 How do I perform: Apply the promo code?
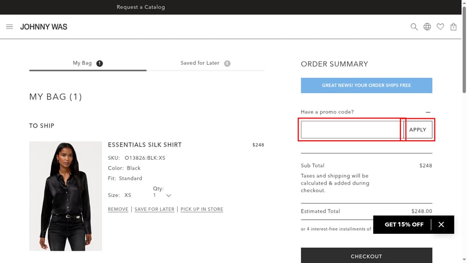tap(418, 130)
